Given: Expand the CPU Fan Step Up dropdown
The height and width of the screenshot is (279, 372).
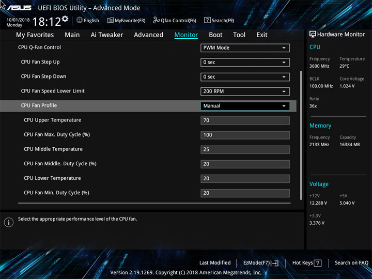Looking at the screenshot, I should click(245, 63).
